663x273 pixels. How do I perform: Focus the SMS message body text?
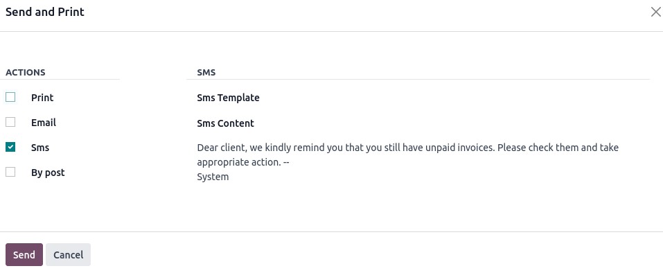click(x=407, y=162)
